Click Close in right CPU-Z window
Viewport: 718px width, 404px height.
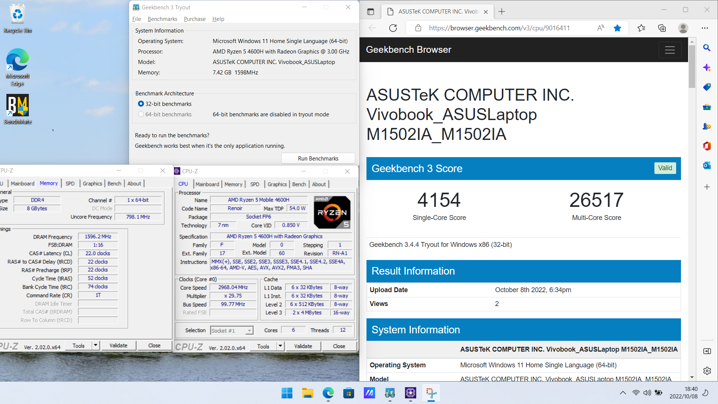tap(339, 346)
